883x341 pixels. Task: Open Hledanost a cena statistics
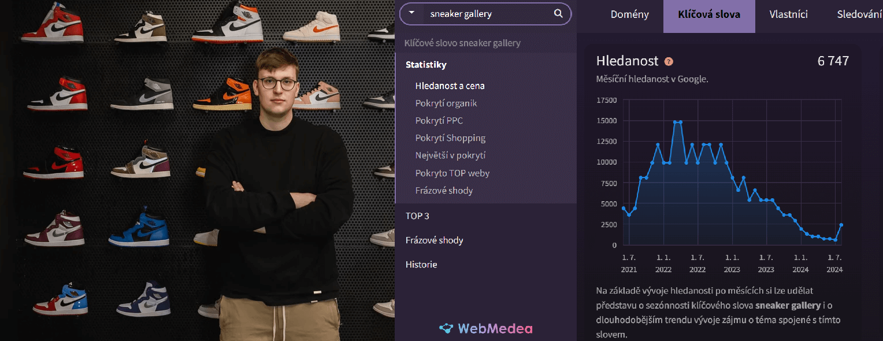tap(450, 86)
